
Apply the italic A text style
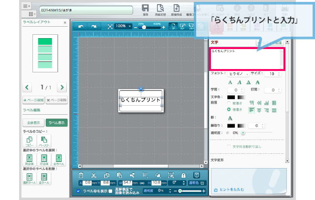tap(239, 82)
